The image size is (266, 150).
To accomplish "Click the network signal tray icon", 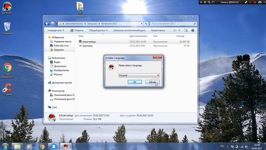I will 242,147.
